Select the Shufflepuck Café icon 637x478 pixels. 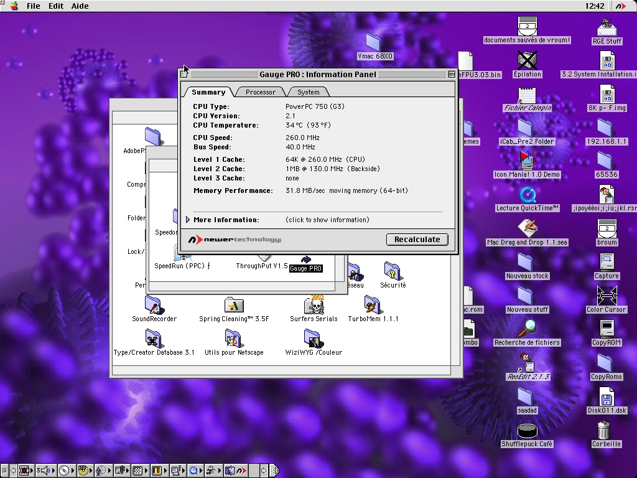[x=528, y=431]
